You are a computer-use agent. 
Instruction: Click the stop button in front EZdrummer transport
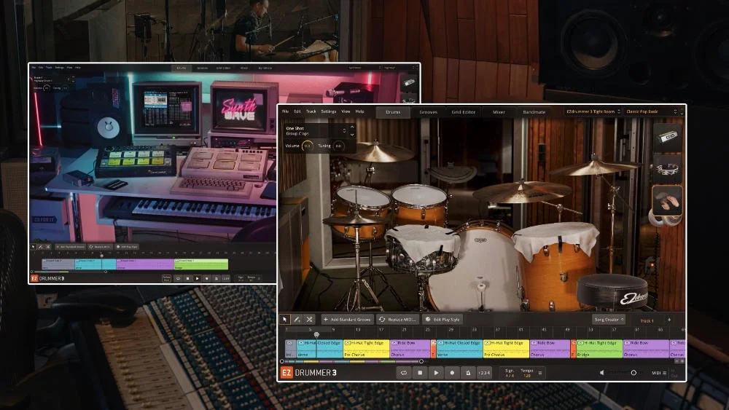click(420, 372)
